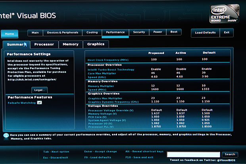Click Core Max Multiplier label
246x164 pixels.
click(x=102, y=73)
